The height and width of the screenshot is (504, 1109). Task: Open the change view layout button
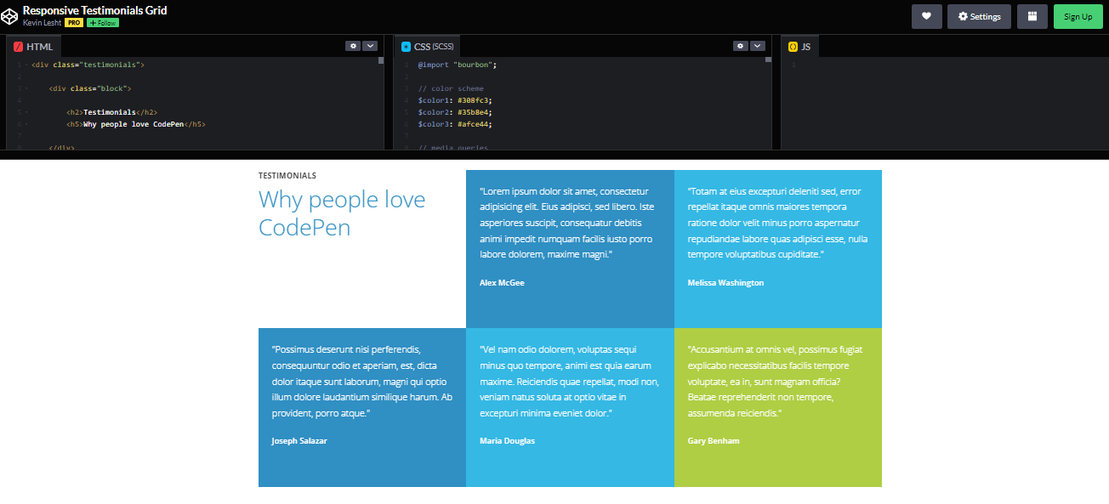click(x=1032, y=16)
